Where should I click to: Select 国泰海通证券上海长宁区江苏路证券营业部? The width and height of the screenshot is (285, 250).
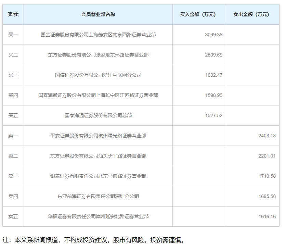(x=98, y=95)
